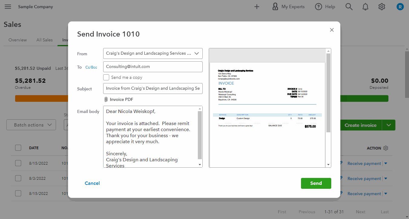Go to the Last results page
Viewport: 409px width, 219px height.
[385, 212]
